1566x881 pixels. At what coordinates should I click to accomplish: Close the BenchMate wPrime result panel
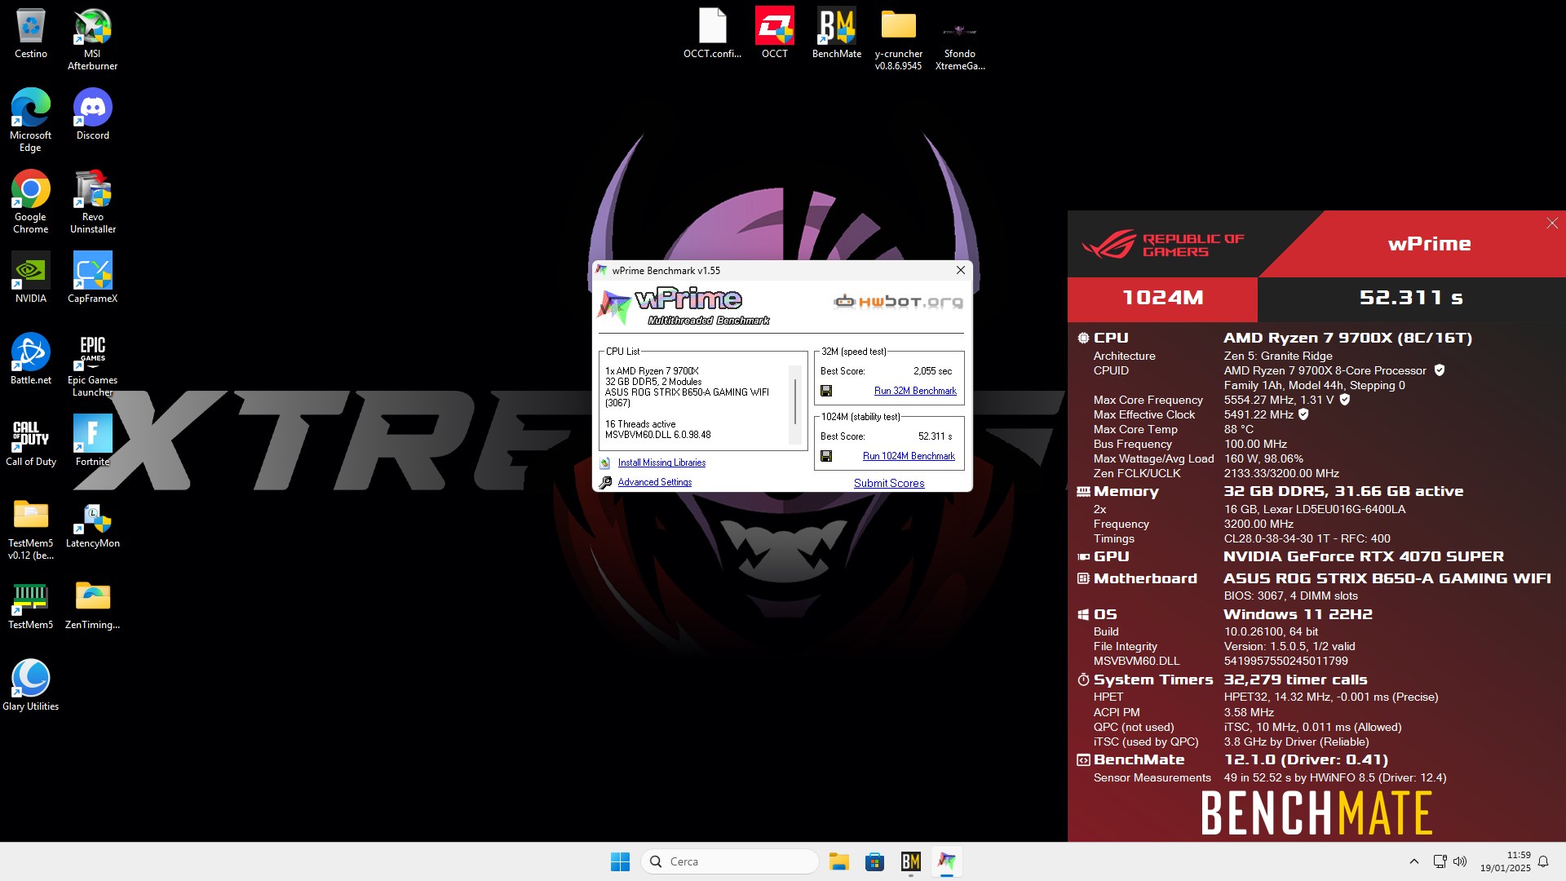[x=1552, y=224]
